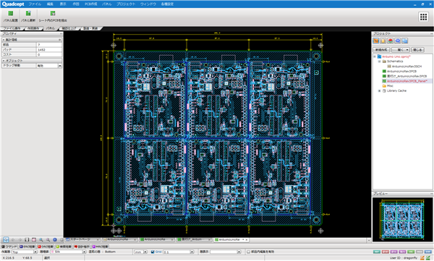Open the Grid value 0.1 dropdown
434x261 pixels.
coord(192,252)
